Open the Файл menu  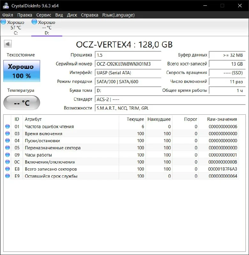(8, 15)
